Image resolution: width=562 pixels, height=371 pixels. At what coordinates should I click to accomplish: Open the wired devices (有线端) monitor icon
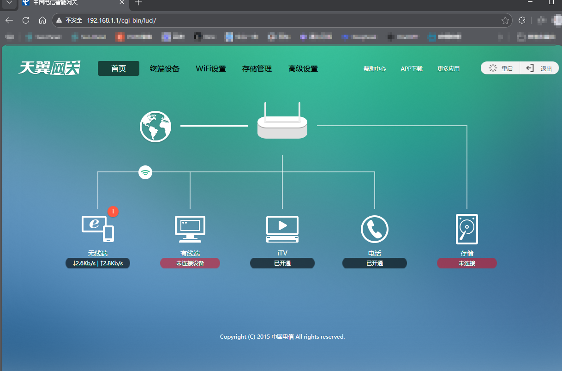coord(190,229)
